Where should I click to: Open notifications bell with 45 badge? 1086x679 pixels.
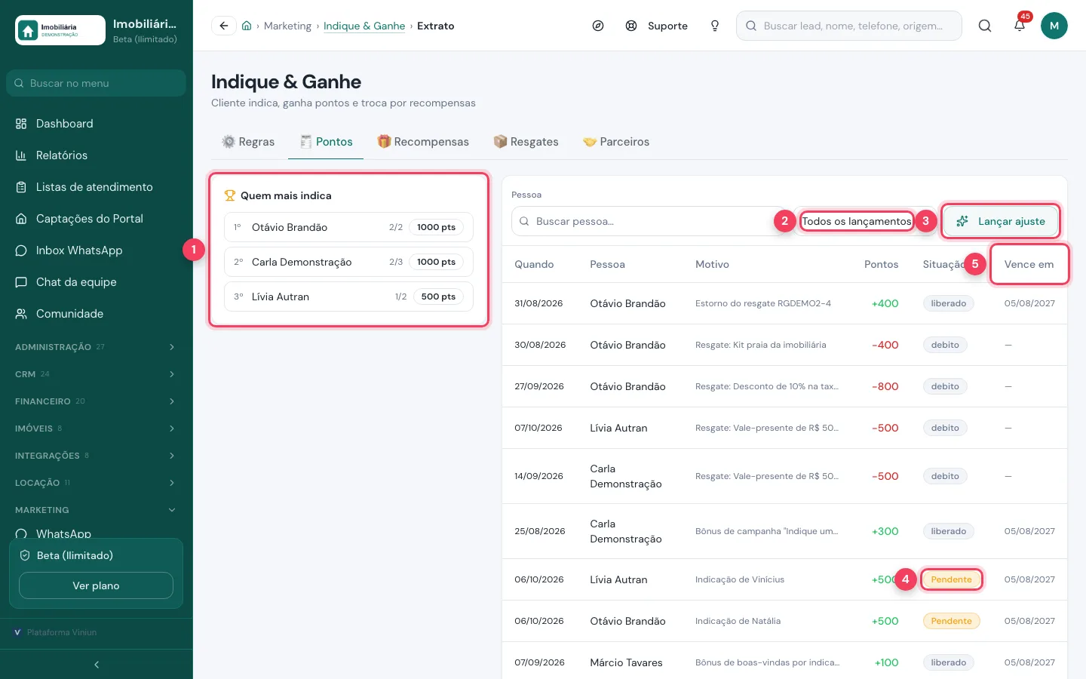(1020, 26)
